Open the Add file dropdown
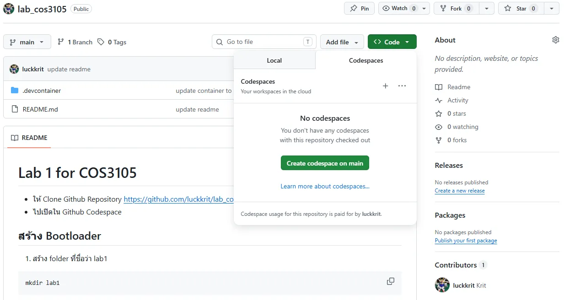Image resolution: width=564 pixels, height=300 pixels. (342, 42)
